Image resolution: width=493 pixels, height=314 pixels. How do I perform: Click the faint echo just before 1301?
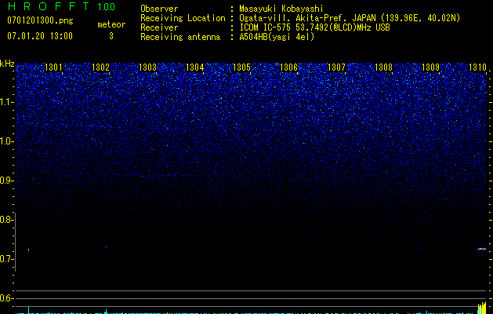29,250
